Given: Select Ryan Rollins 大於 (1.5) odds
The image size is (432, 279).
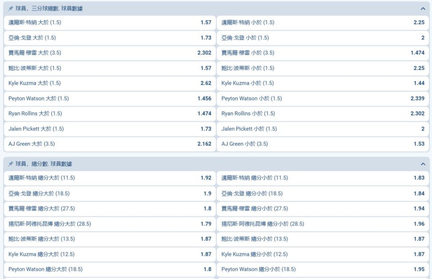Looking at the screenshot, I should click(109, 113).
